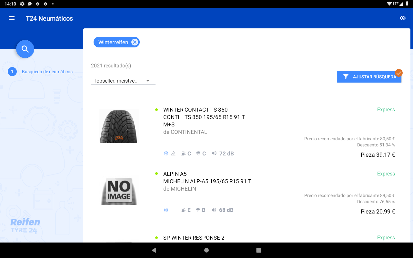Click wet grip icon on Winter Contact row
This screenshot has height=258, width=413.
198,154
